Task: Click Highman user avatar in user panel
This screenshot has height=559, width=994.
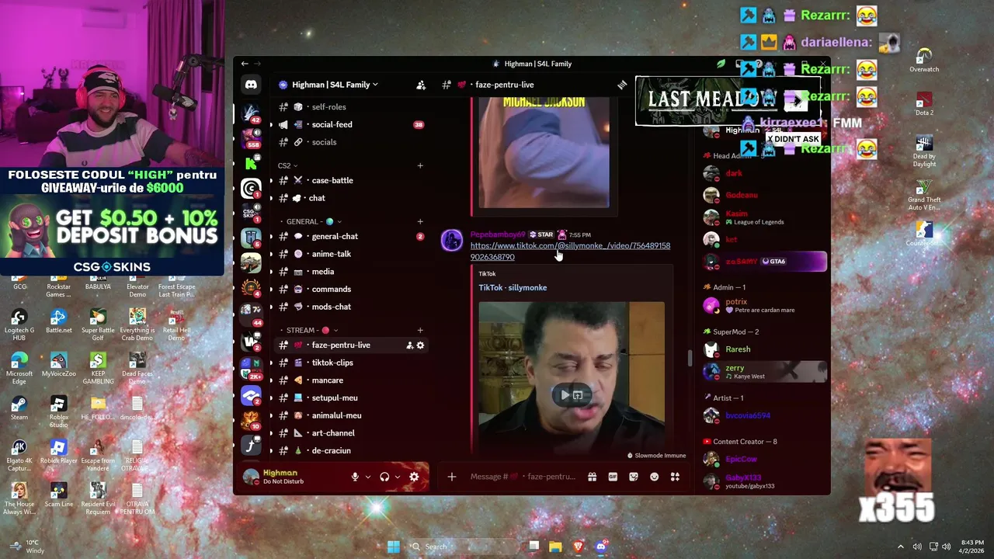Action: (251, 477)
